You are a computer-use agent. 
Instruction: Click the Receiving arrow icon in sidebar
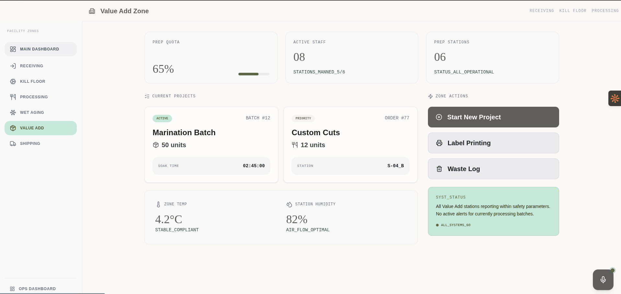coord(13,66)
